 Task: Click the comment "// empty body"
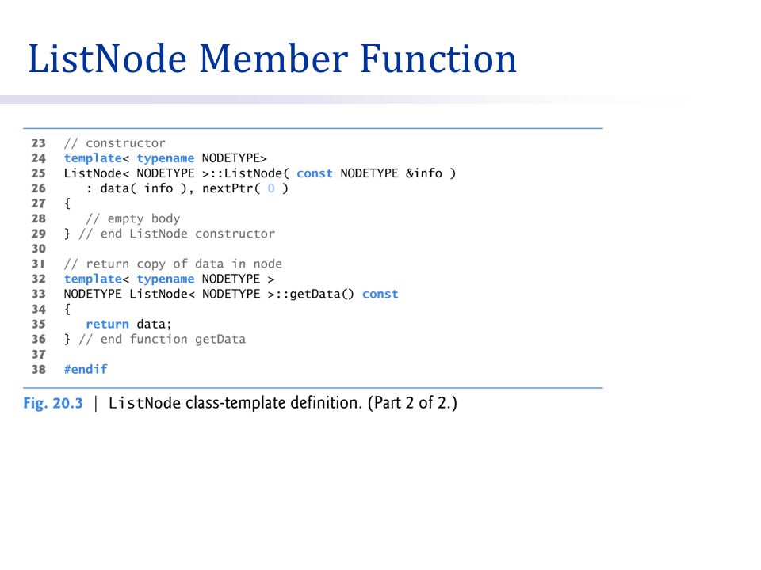coord(133,218)
